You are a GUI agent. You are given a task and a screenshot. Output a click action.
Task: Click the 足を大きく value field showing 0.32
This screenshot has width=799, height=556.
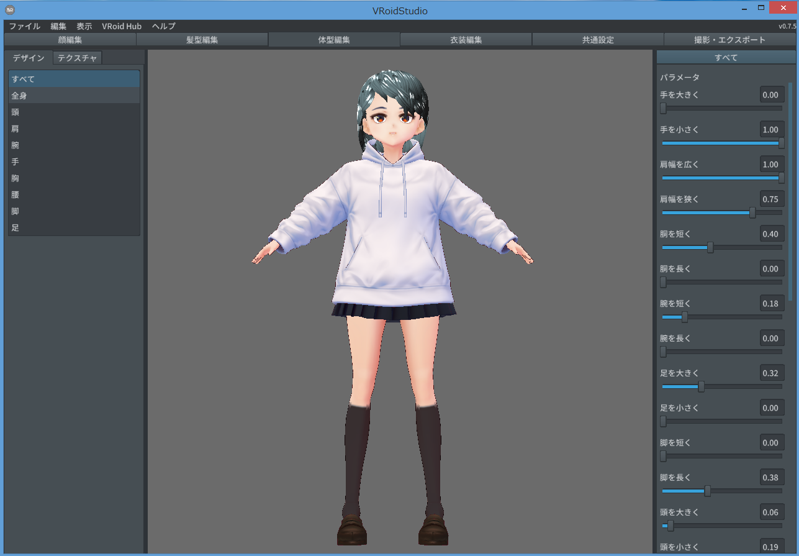click(772, 373)
